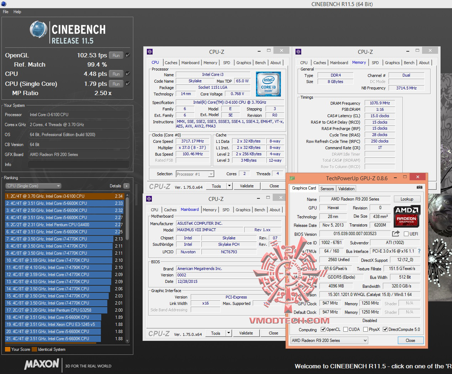
Task: Open the AMD Radeon R9 200 Series GPU dropdown
Action: pyautogui.click(x=329, y=341)
